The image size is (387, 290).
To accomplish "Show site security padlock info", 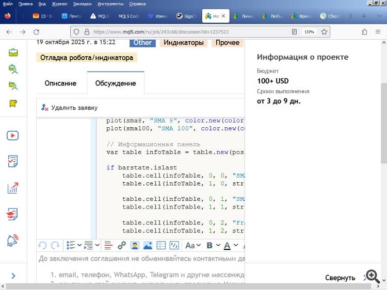I will 87,32.
